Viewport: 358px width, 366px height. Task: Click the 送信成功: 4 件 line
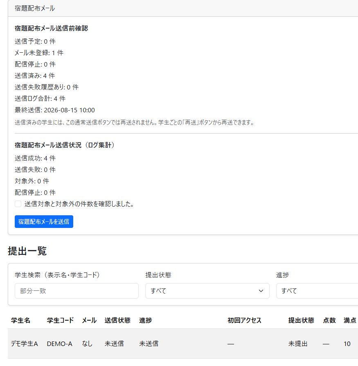pyautogui.click(x=35, y=158)
